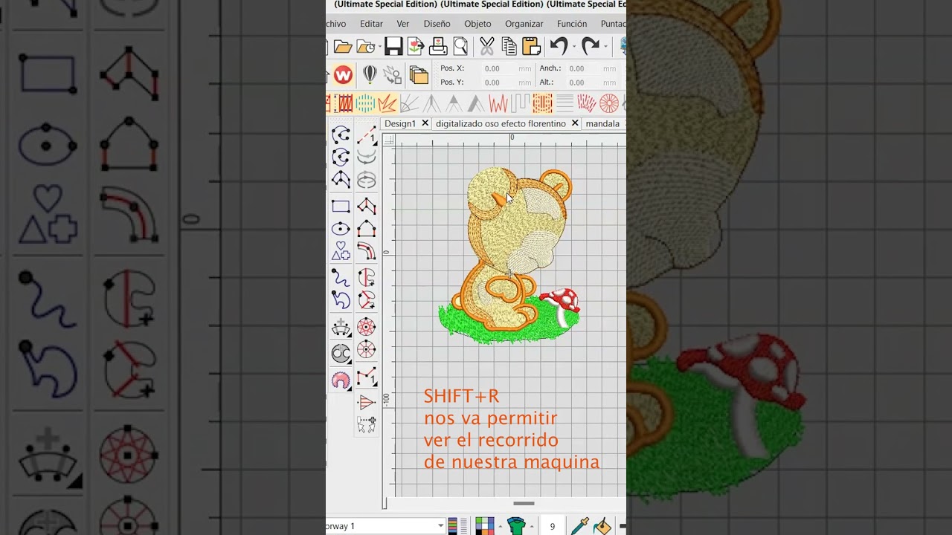Image resolution: width=952 pixels, height=535 pixels.
Task: Toggle the orange jagged edge effect
Action: [x=387, y=103]
